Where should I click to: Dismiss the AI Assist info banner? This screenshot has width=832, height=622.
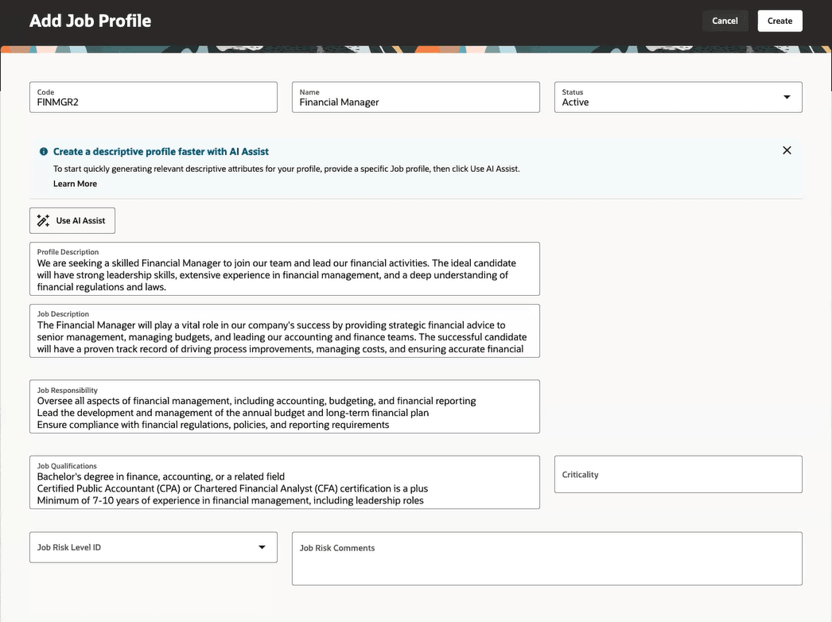click(787, 150)
